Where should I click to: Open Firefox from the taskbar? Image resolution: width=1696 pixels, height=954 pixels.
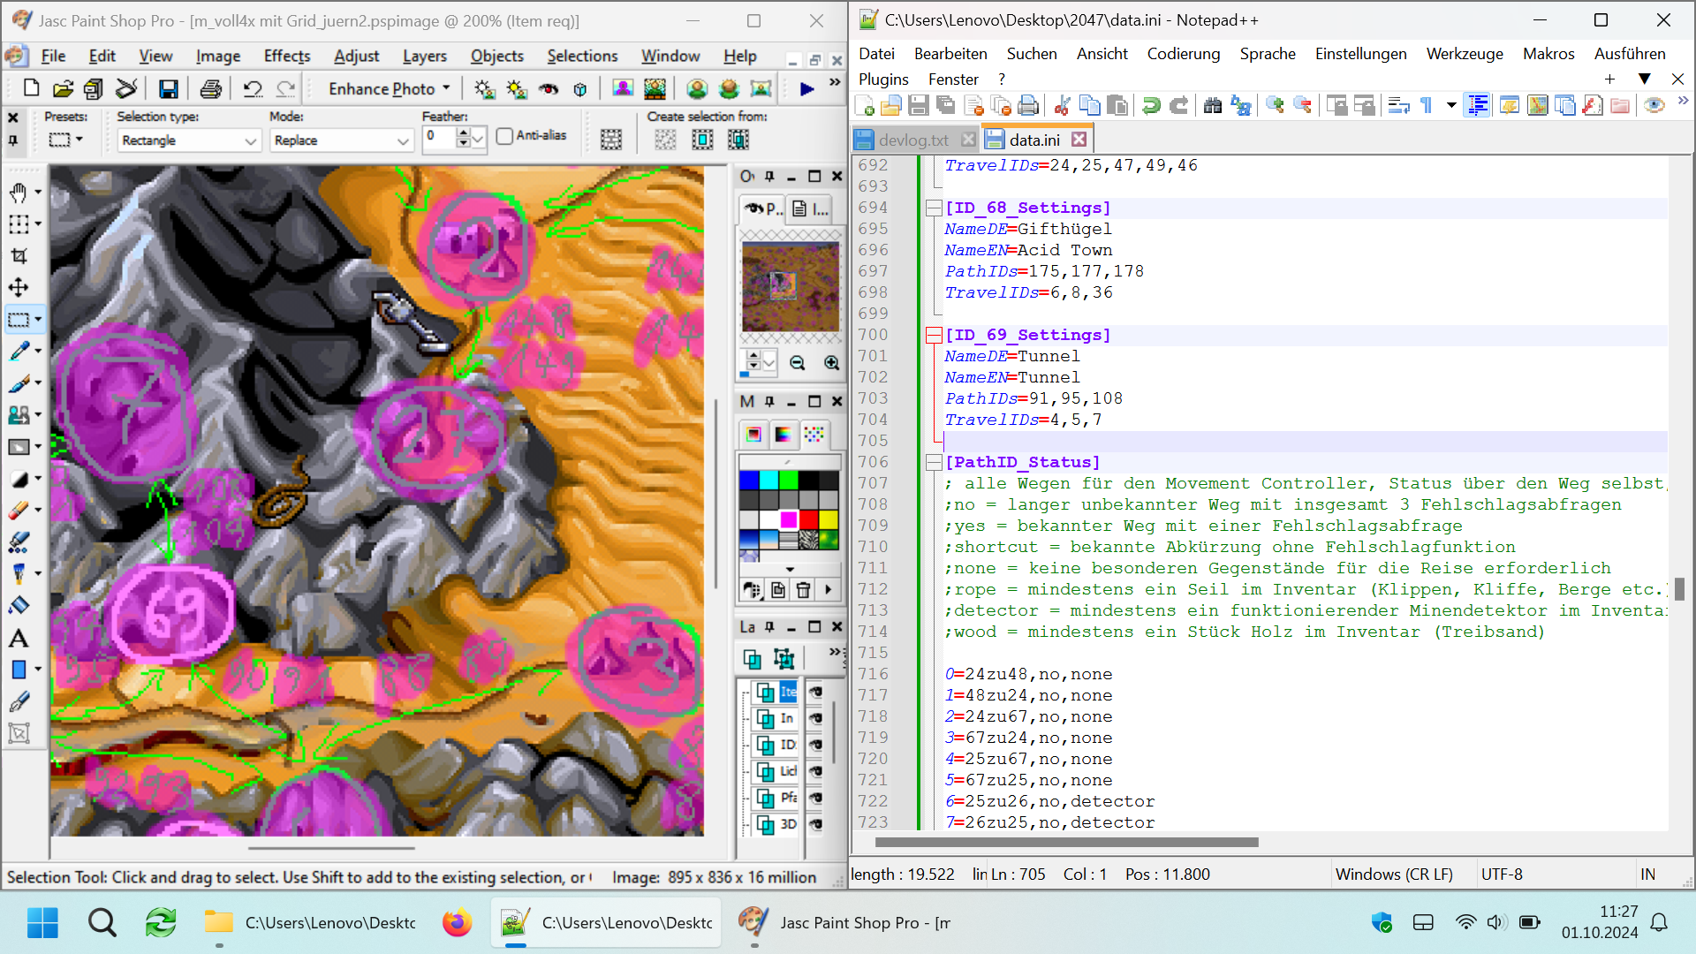click(x=457, y=923)
